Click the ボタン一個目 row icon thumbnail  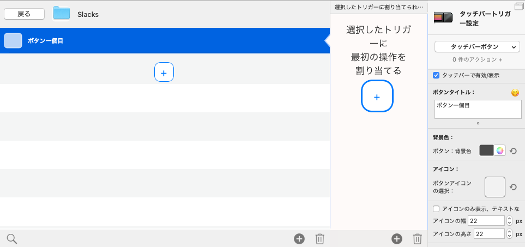coord(13,40)
